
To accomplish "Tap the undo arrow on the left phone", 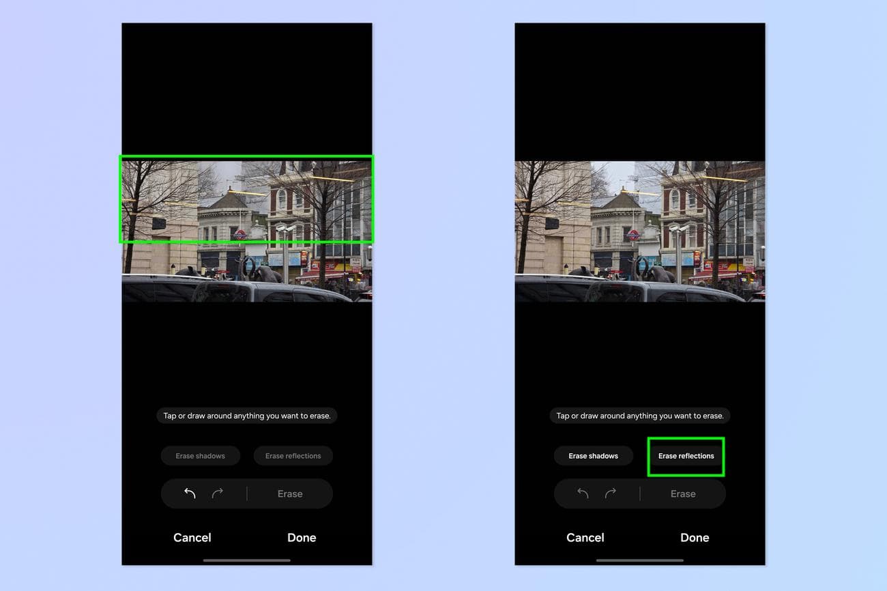I will [190, 493].
